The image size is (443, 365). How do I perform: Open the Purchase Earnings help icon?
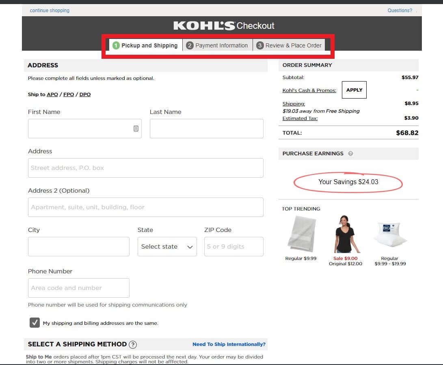tap(350, 154)
